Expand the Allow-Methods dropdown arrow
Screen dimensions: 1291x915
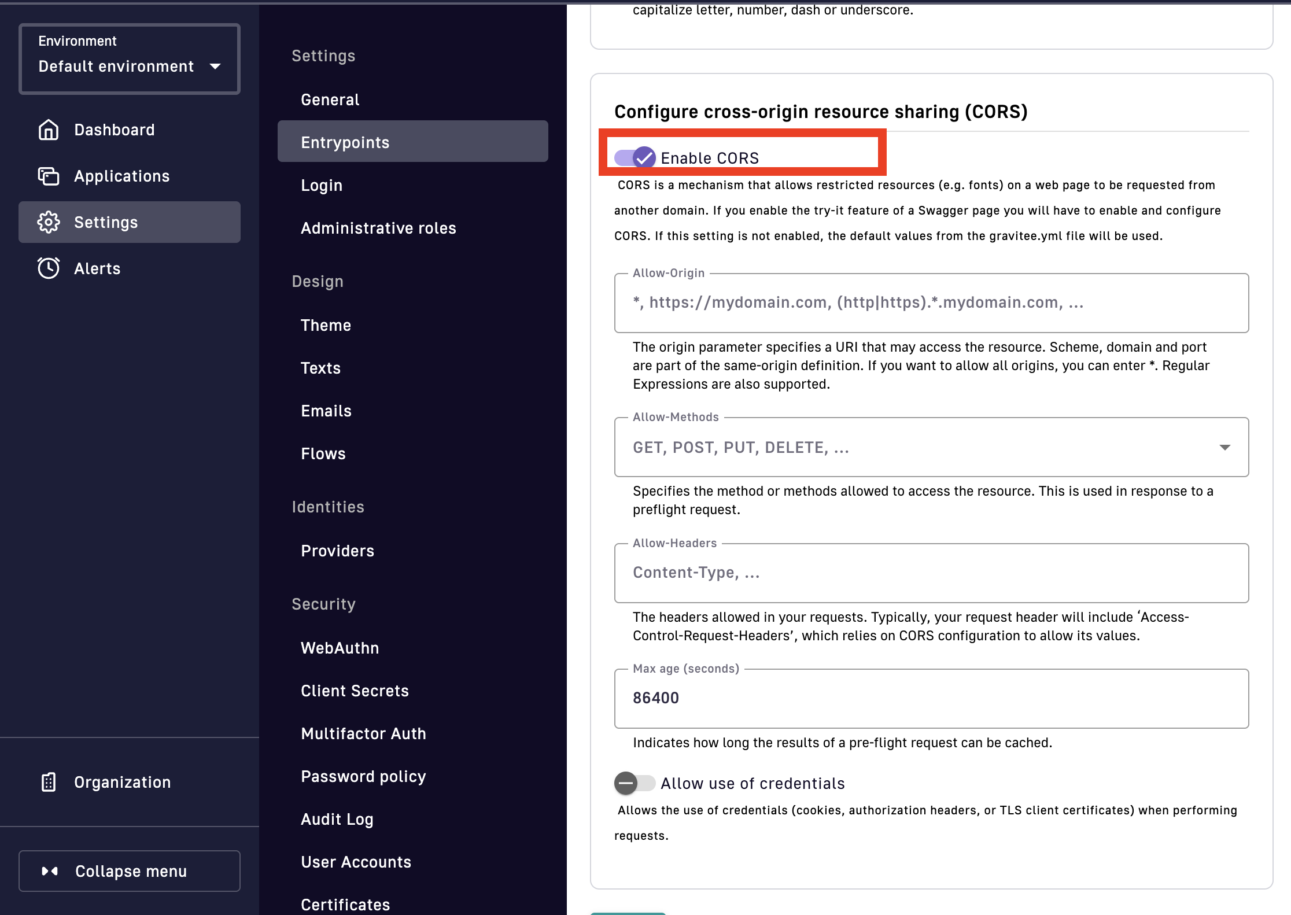click(x=1224, y=447)
